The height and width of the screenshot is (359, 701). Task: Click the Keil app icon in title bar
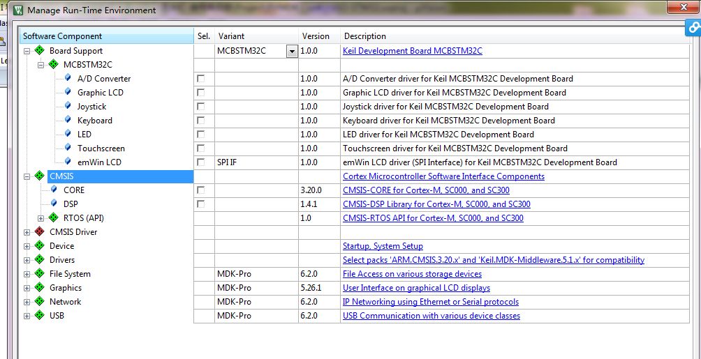pos(18,9)
